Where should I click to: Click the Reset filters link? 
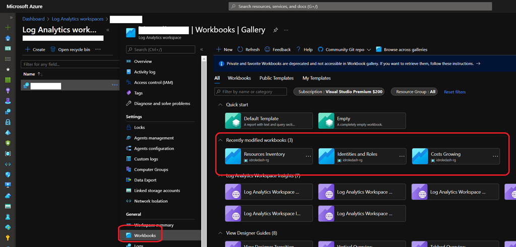pyautogui.click(x=455, y=92)
